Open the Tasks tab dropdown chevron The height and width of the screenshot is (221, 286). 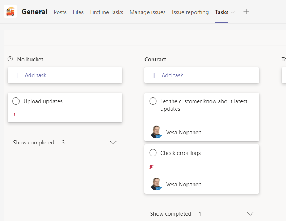click(232, 12)
